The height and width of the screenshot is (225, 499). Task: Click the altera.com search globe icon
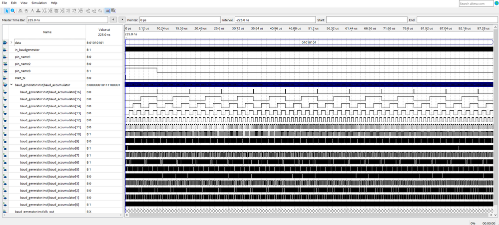496,3
